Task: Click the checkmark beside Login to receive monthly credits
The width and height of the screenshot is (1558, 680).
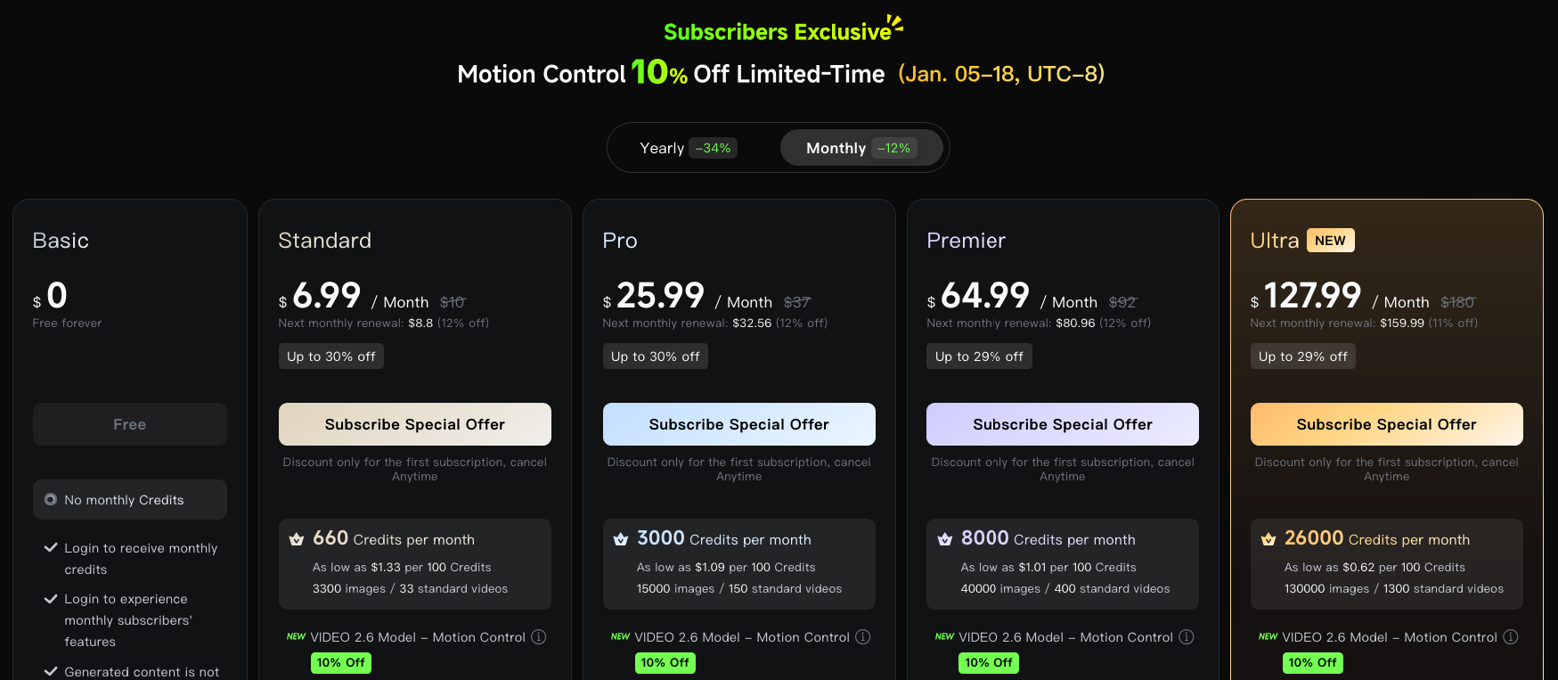Action: 50,548
